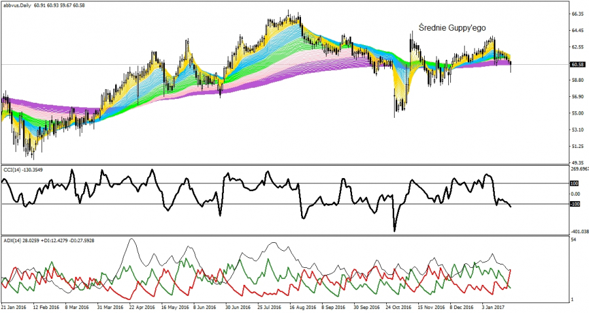This screenshot has height=313, width=589.
Task: Select the 3 Jan 2017 date label
Action: (x=495, y=306)
